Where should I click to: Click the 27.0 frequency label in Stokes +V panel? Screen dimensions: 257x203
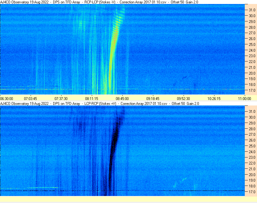252,134
